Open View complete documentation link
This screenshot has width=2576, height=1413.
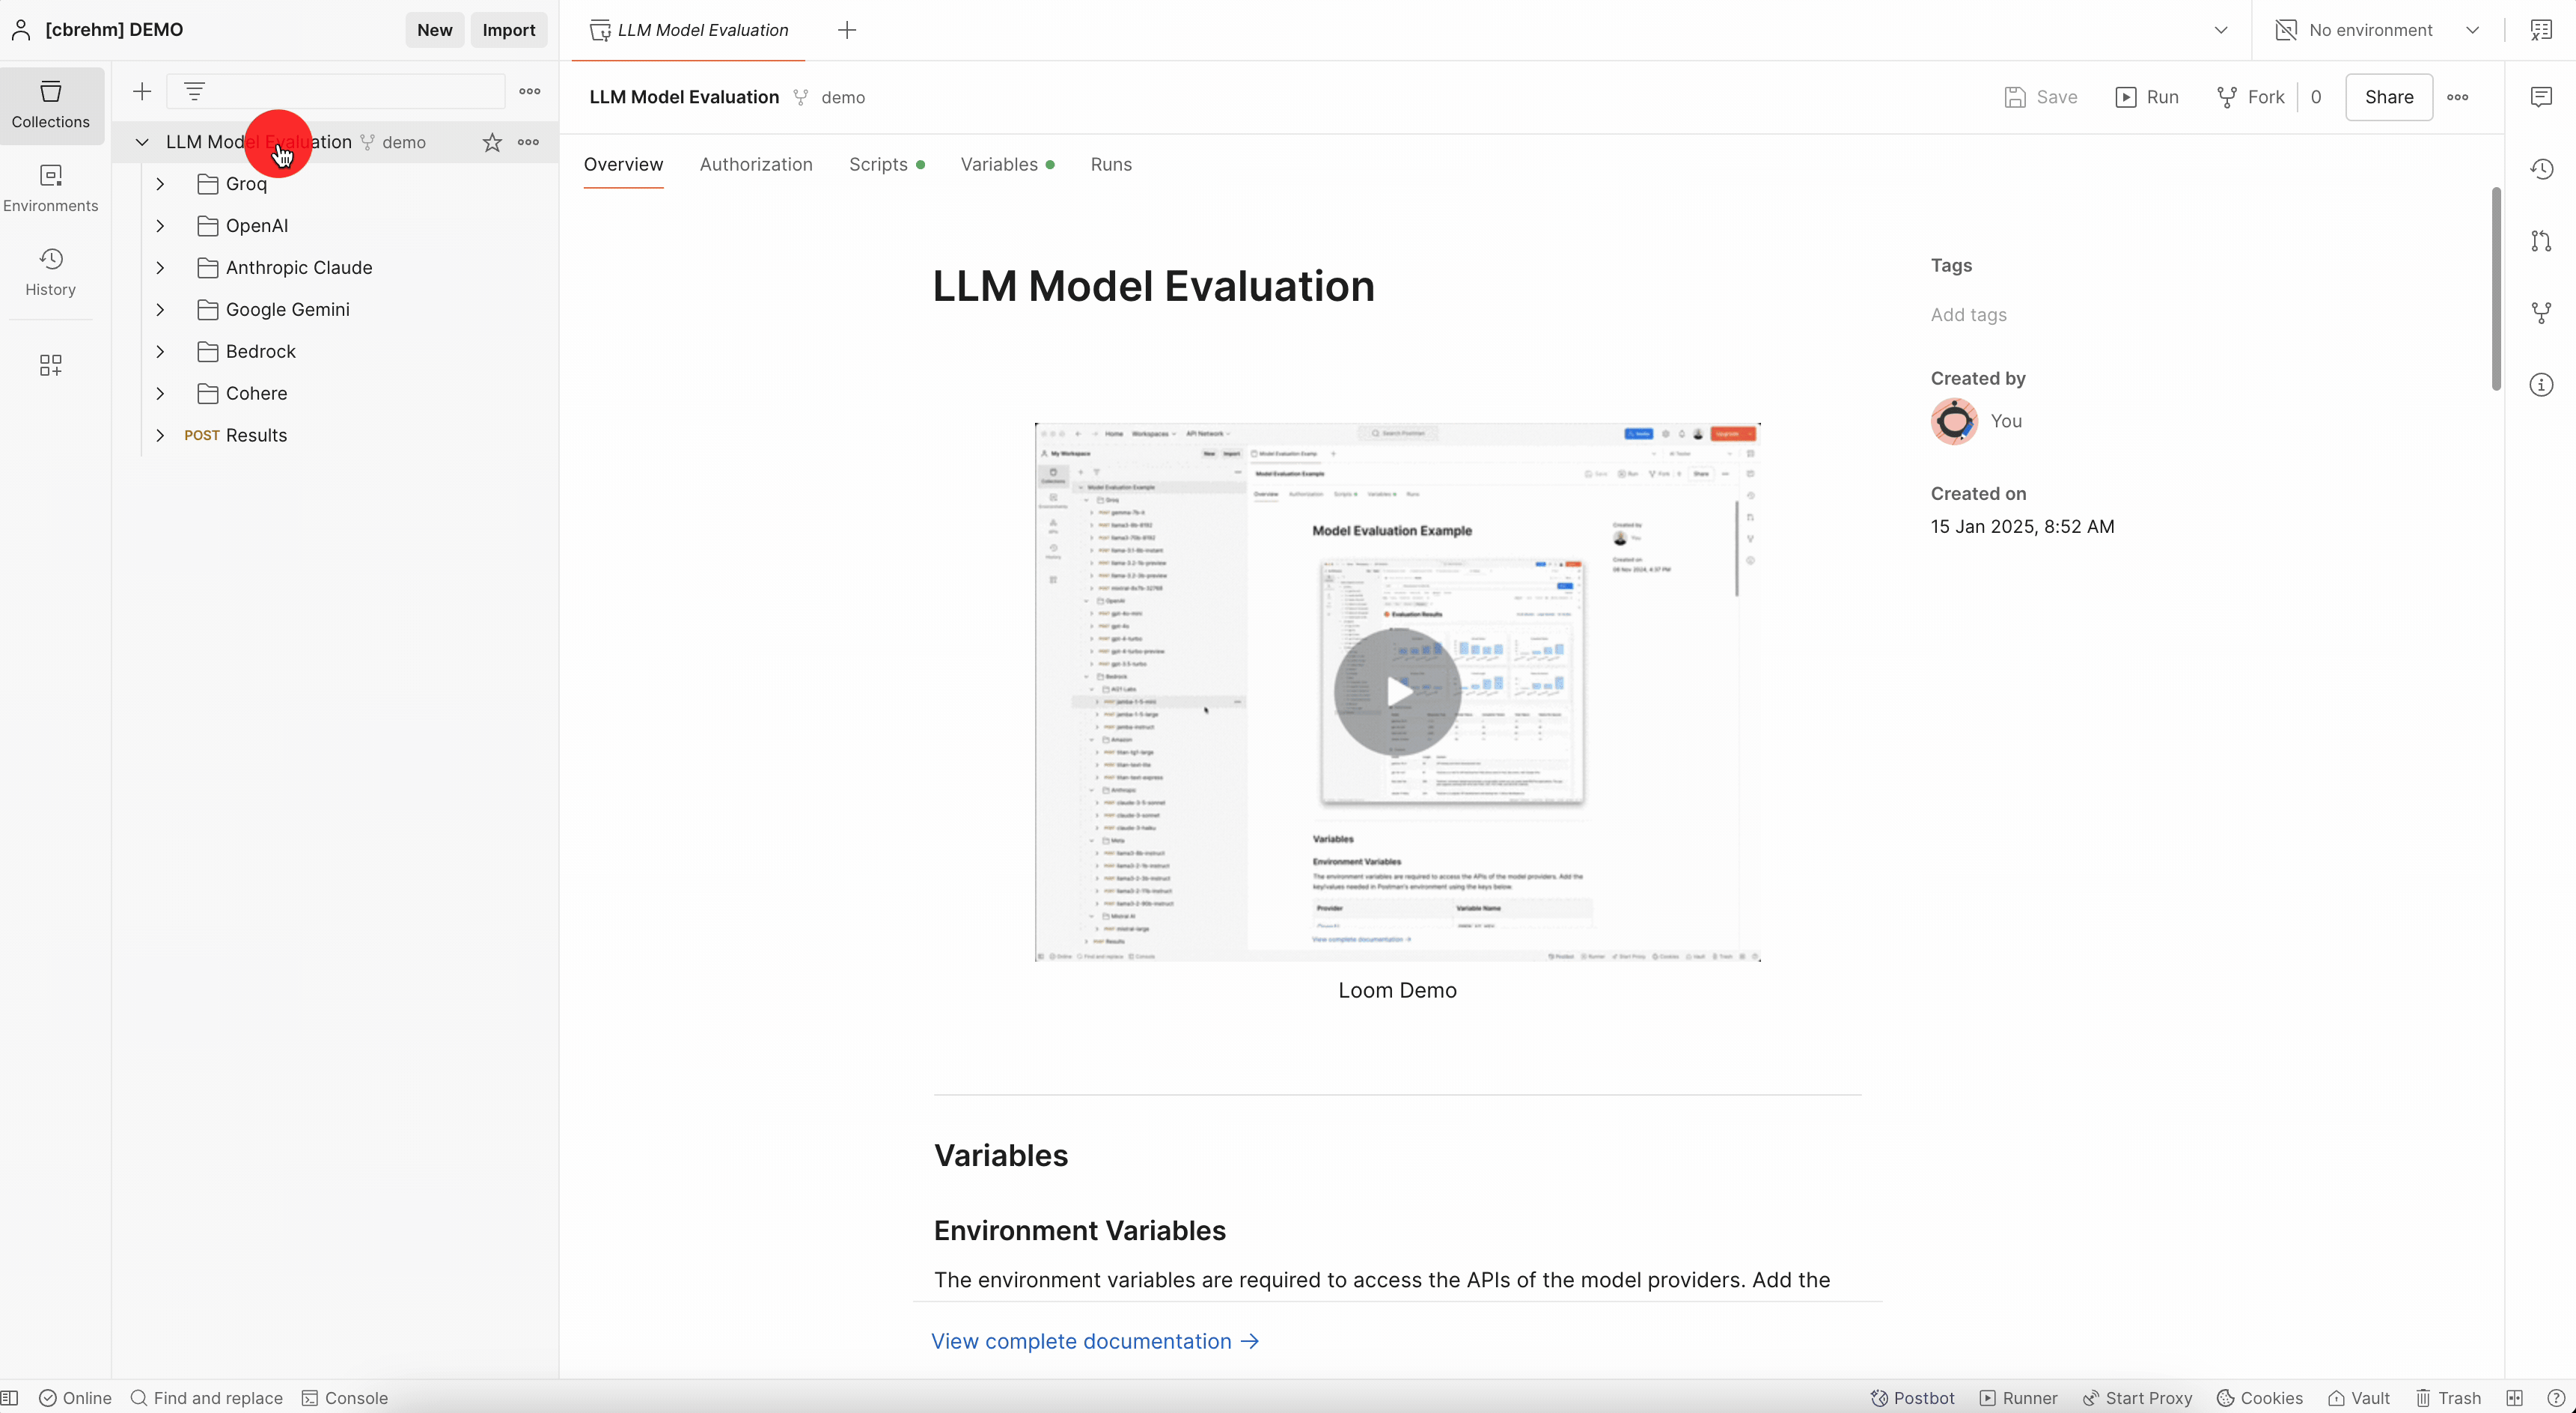click(x=1095, y=1342)
